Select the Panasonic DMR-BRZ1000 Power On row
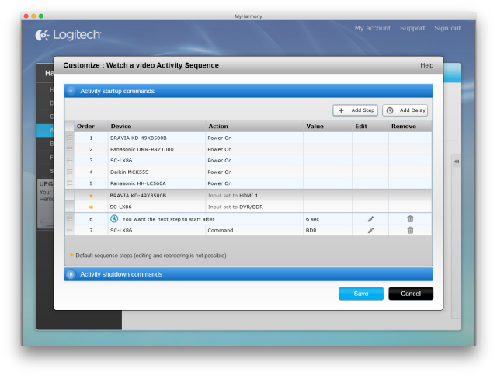The width and height of the screenshot is (497, 376). point(248,149)
